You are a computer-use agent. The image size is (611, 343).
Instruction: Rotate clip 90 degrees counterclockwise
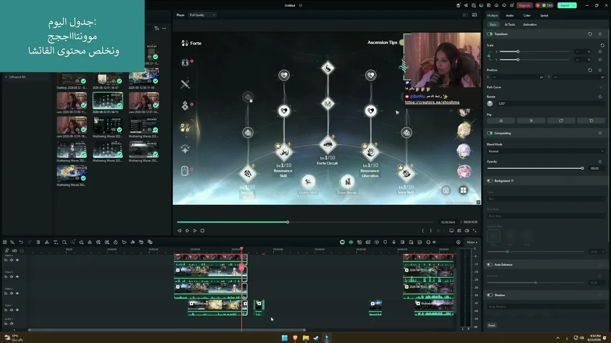coord(591,121)
